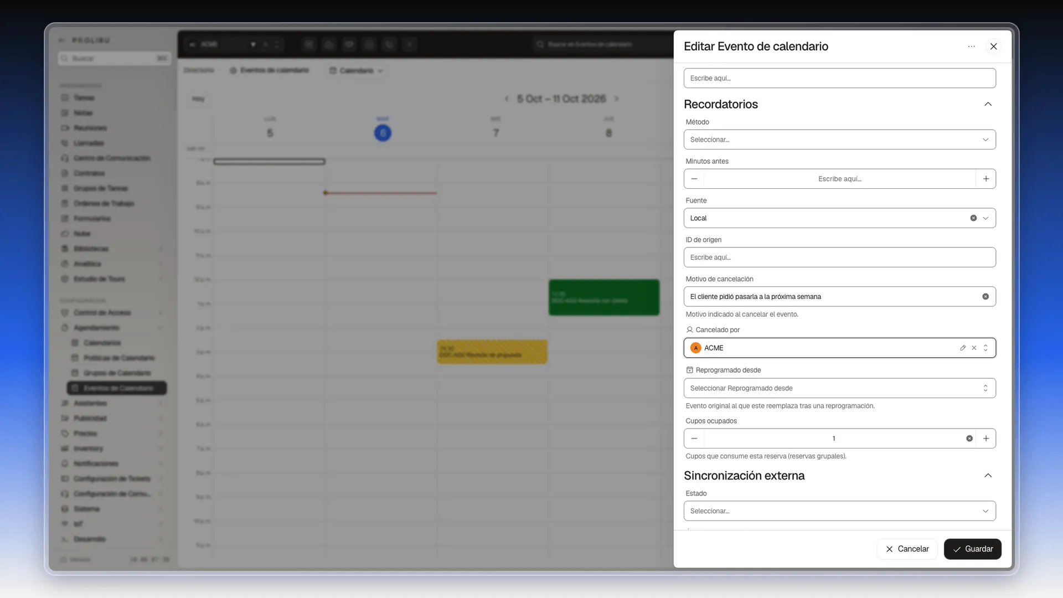Viewport: 1063px width, 598px height.
Task: Click the sidebar Buscar search field
Action: point(115,58)
